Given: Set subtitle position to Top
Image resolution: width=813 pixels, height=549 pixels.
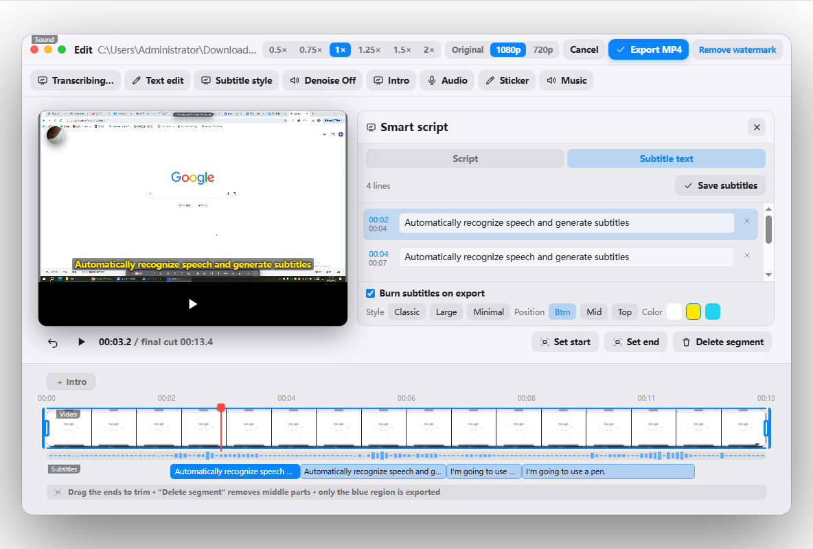Looking at the screenshot, I should [624, 312].
